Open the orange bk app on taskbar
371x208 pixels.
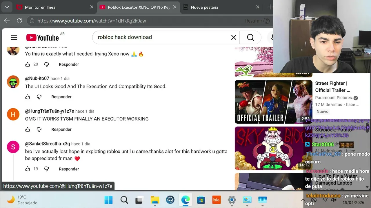[216, 200]
